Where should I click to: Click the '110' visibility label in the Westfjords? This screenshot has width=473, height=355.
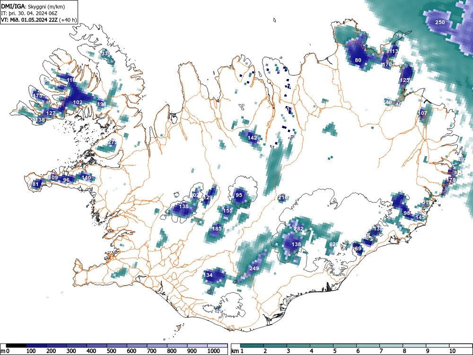71,80
